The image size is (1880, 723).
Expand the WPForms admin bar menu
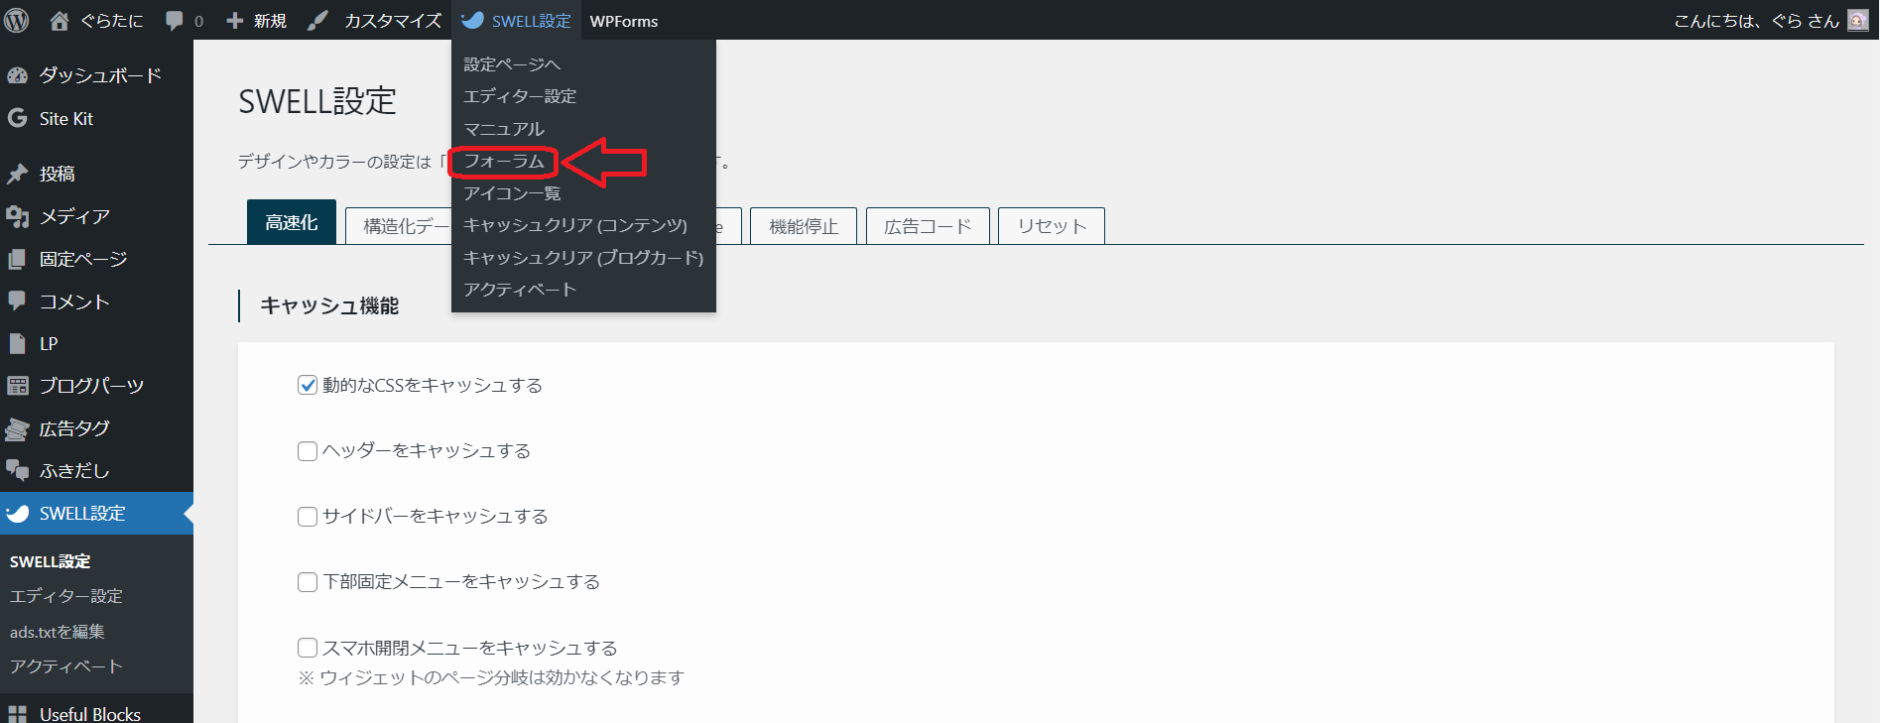[x=623, y=21]
